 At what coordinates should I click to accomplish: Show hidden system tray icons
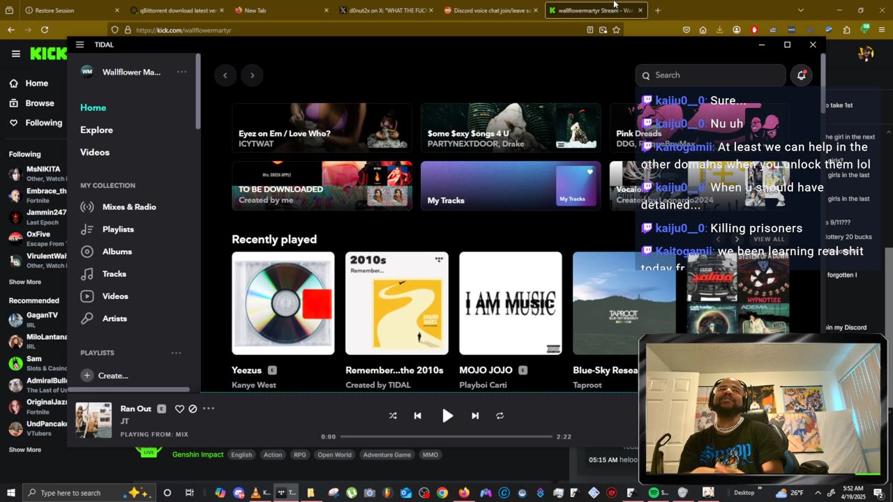818,493
